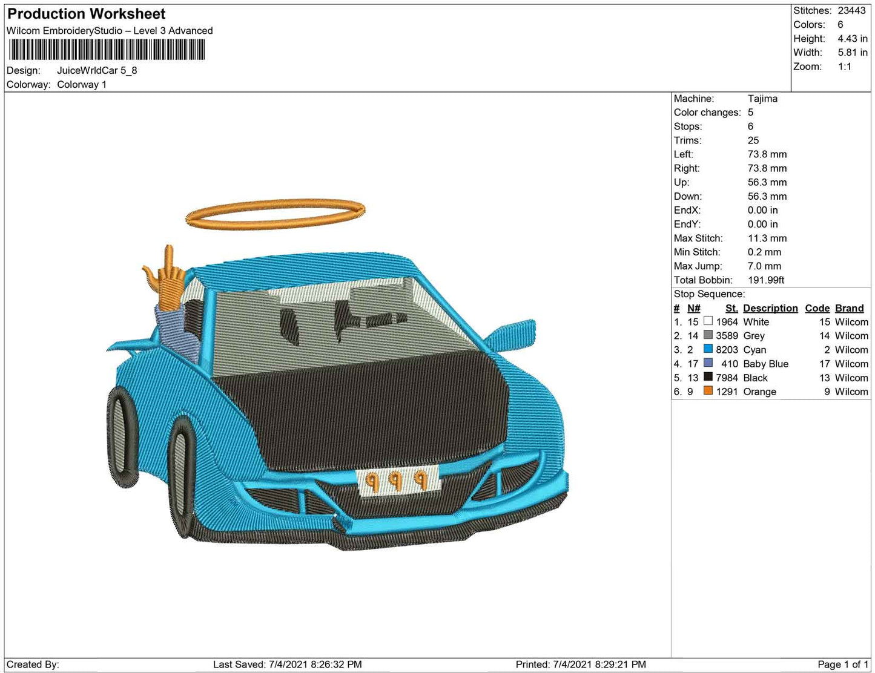Click the orange thread color swatch
The image size is (875, 673).
click(708, 391)
